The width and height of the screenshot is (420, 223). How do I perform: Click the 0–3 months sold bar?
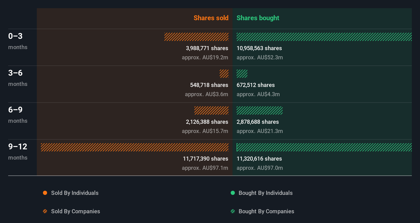coord(196,37)
